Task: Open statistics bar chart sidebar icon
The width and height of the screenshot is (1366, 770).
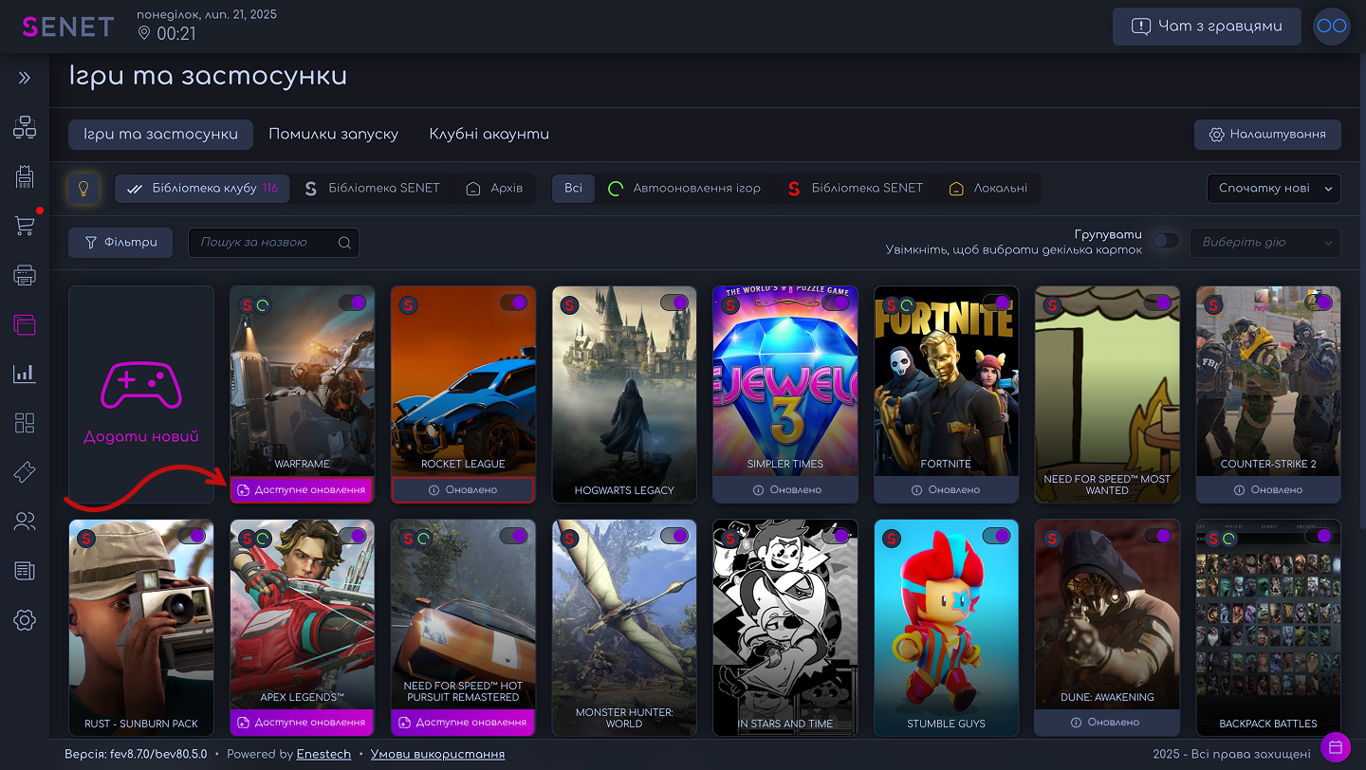Action: 25,374
